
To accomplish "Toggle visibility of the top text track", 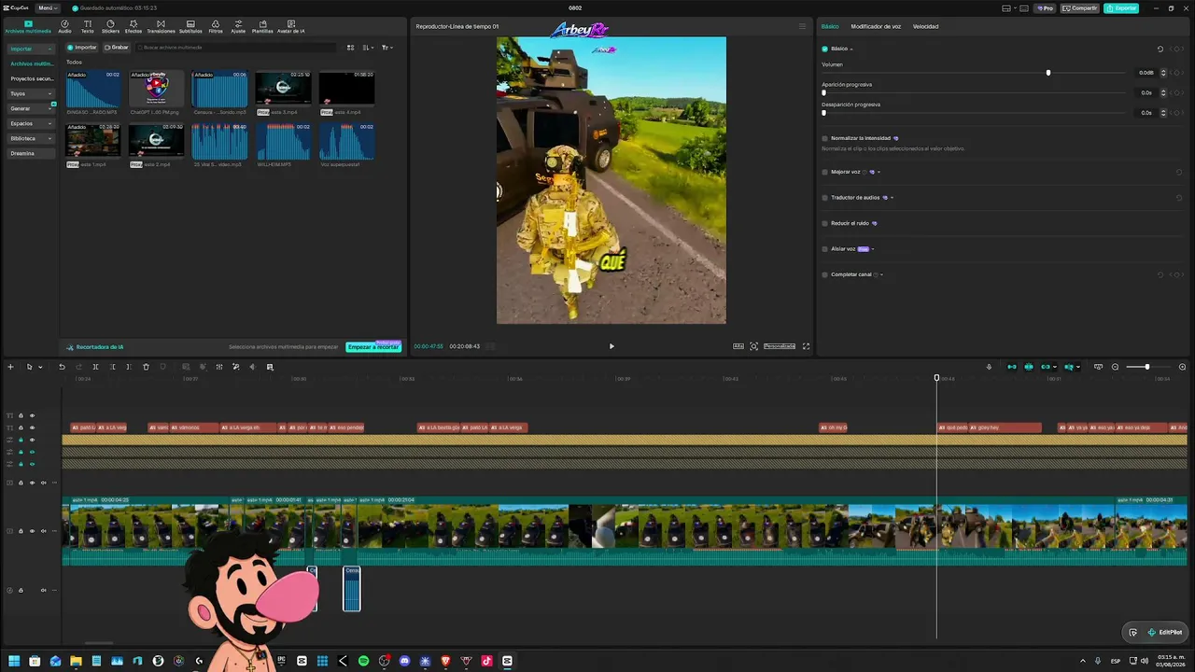I will pos(32,415).
